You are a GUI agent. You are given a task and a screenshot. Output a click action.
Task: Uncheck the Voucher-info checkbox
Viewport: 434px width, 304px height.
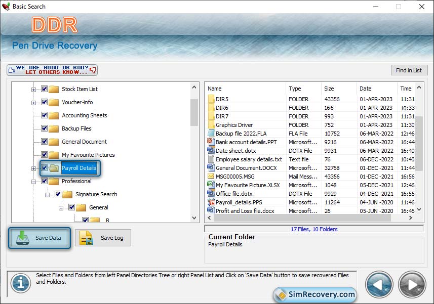tap(44, 102)
